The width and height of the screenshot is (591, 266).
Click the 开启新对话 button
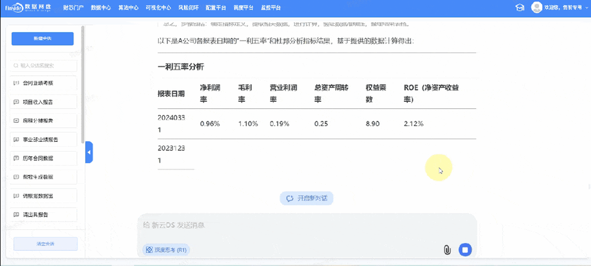coord(306,198)
